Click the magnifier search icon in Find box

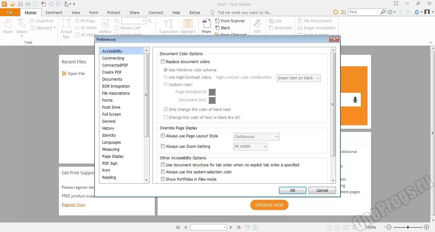[x=383, y=12]
